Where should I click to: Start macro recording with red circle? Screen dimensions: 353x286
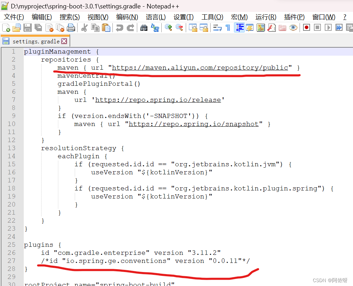(307, 28)
